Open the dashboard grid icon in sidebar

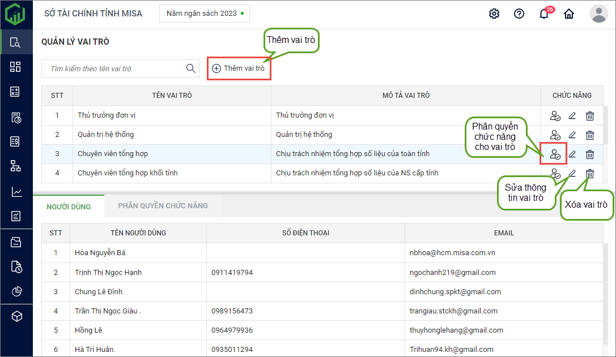tap(16, 67)
